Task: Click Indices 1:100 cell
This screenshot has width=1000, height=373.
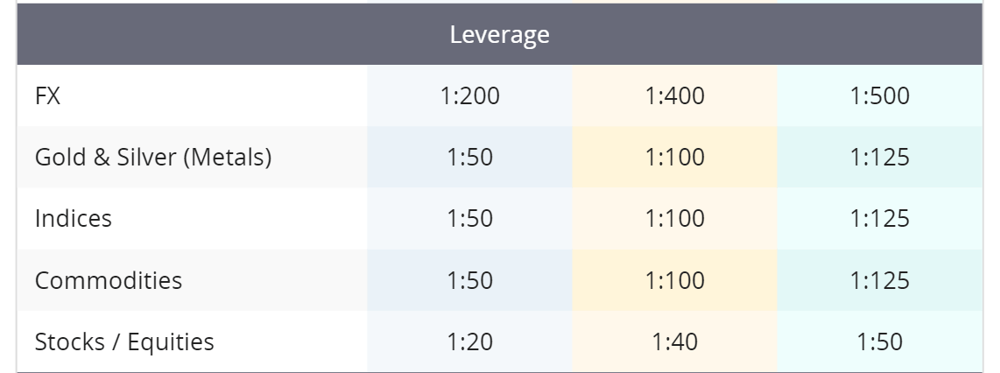Action: 675,218
